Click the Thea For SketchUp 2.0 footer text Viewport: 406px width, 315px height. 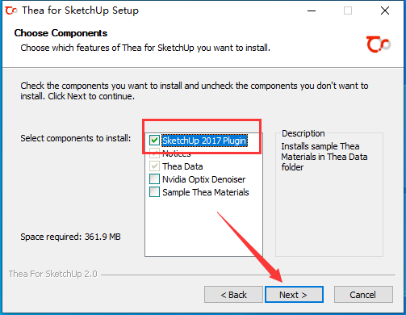53,274
